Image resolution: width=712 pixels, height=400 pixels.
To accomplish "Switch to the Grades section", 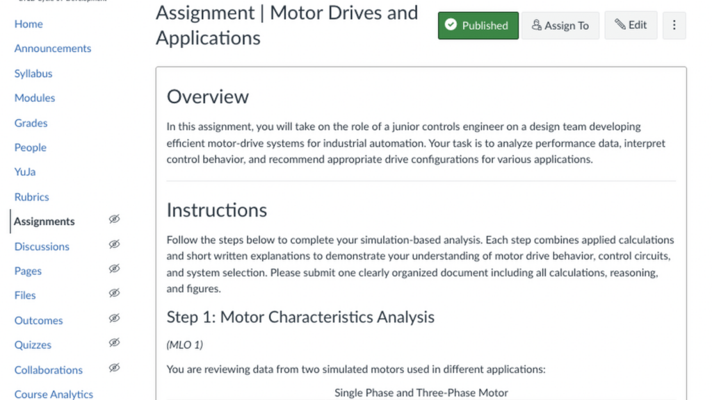I will (x=31, y=123).
